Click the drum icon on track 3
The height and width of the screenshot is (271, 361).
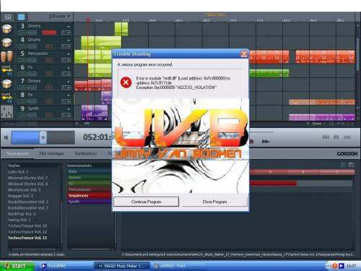(6, 29)
